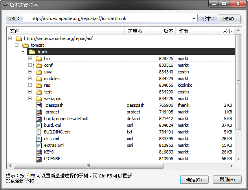The width and height of the screenshot is (248, 190).
Task: Click the vertical scrollbar thumb
Action: (x=238, y=82)
